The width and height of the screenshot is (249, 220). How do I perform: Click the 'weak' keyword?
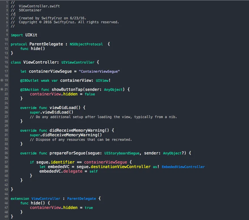45,81
